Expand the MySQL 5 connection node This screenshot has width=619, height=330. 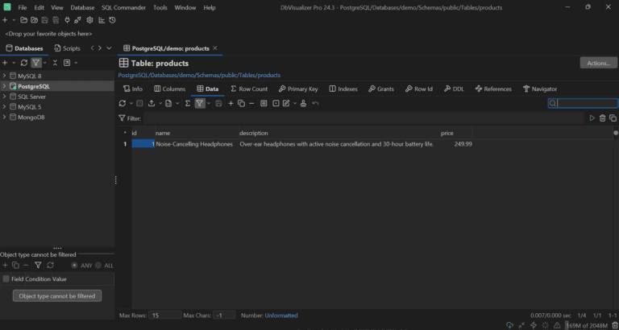(4, 106)
